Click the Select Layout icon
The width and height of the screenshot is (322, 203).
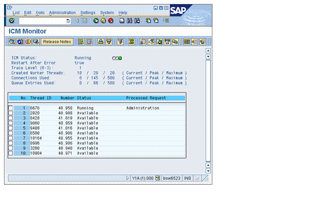click(x=195, y=42)
